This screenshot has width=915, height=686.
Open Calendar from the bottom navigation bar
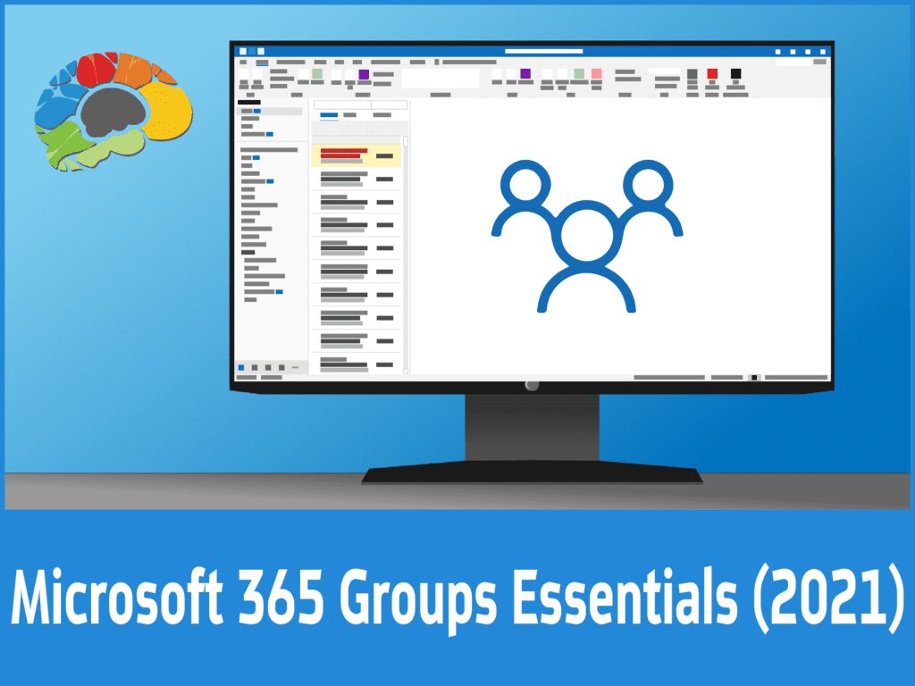pyautogui.click(x=255, y=367)
